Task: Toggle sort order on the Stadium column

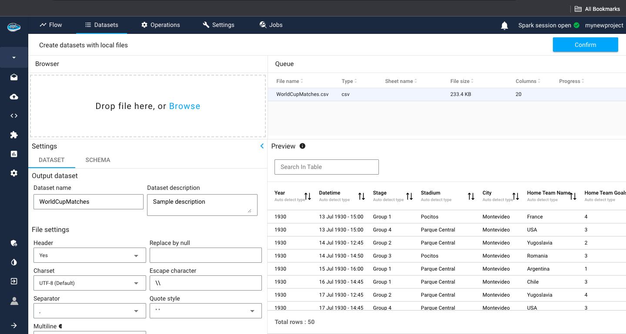Action: click(x=471, y=196)
